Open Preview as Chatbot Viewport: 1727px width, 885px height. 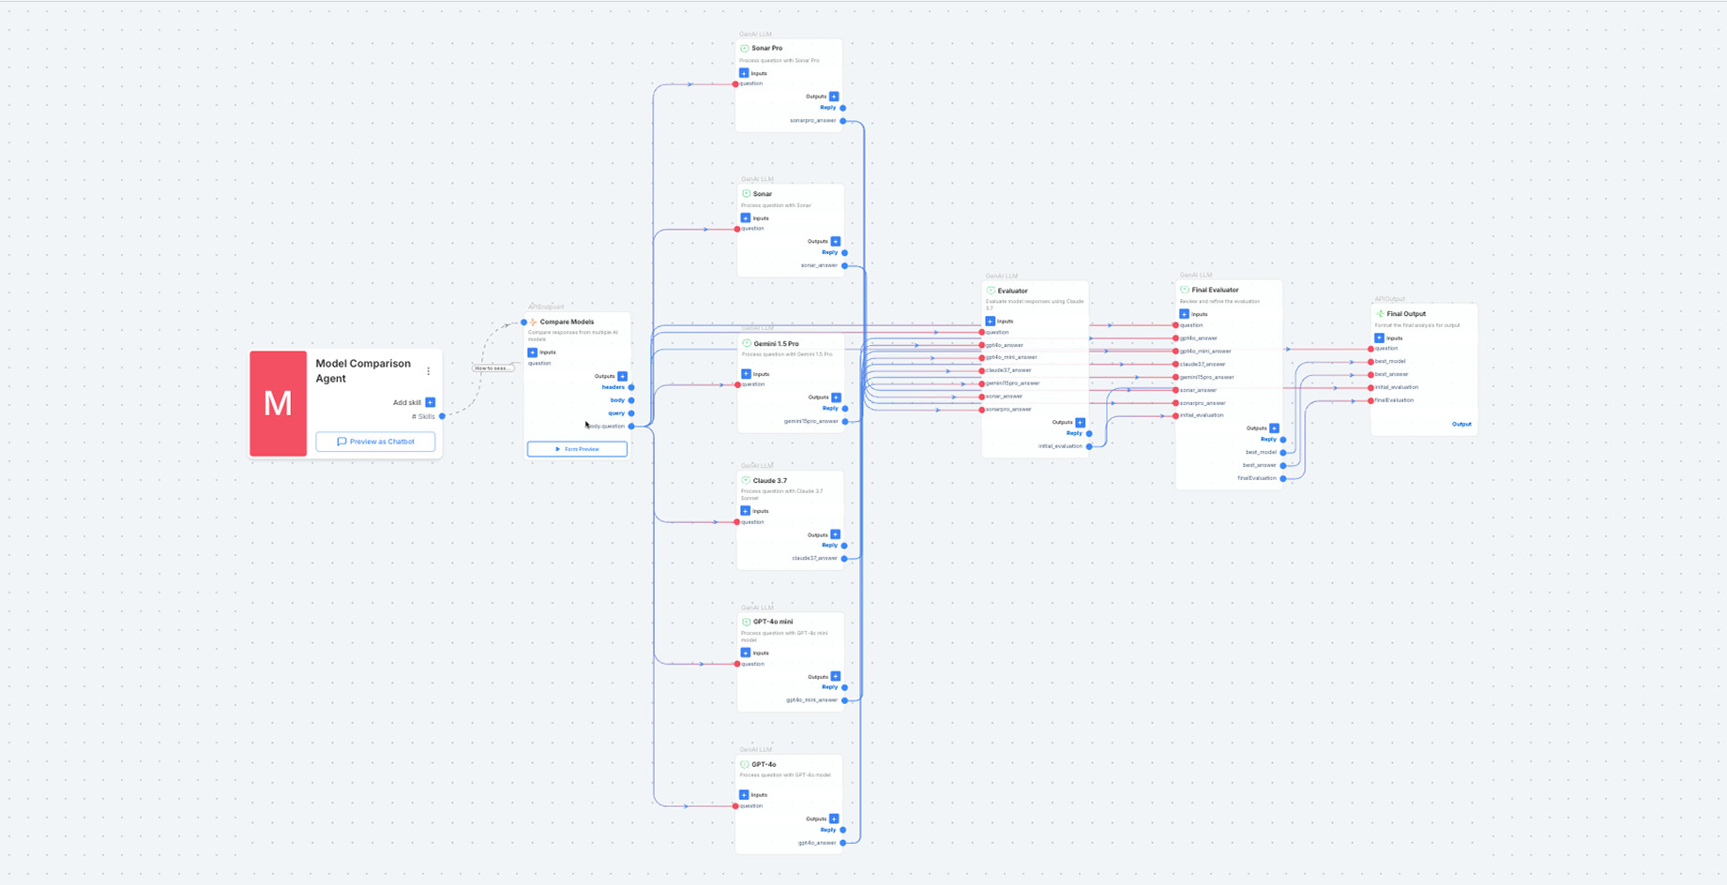click(375, 442)
